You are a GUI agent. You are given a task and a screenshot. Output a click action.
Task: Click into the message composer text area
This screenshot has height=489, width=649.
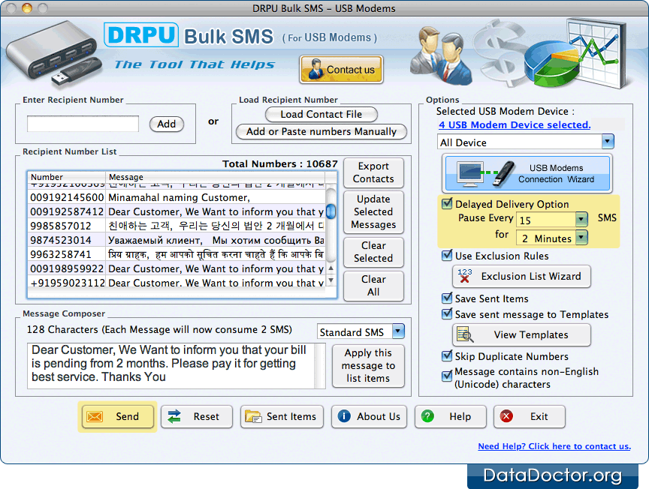(171, 365)
